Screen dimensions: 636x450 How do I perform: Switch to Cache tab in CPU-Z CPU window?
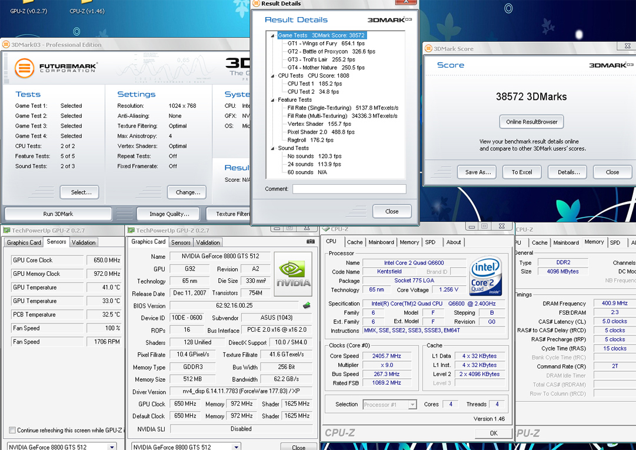[355, 242]
